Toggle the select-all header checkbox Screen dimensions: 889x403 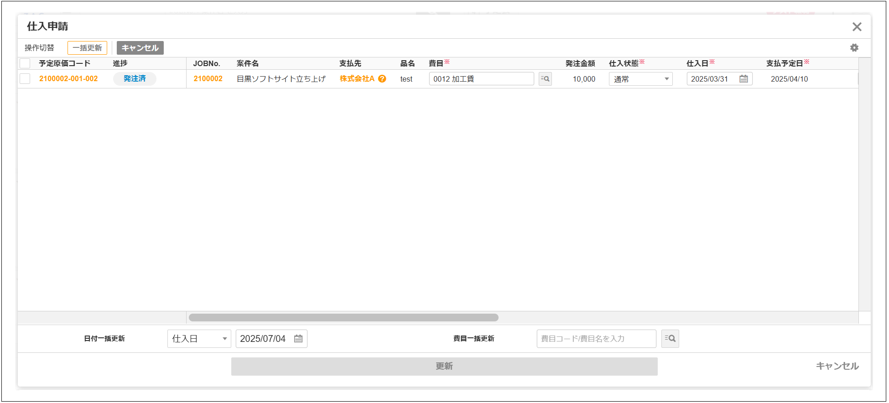25,63
